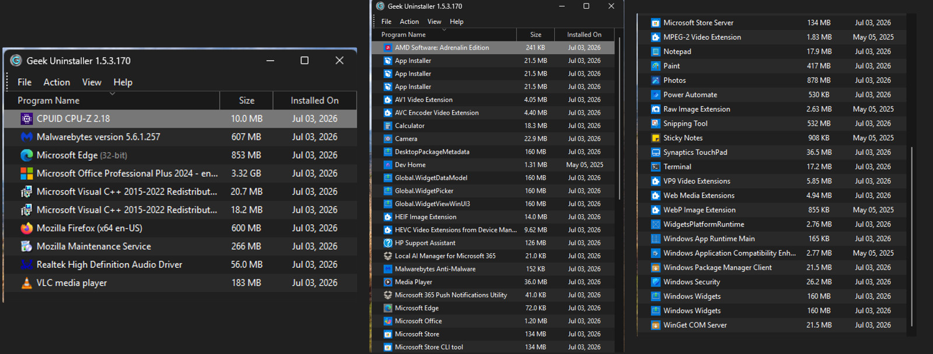Click the middle window's vertical scrollbar
933x354 pixels.
tap(619, 119)
